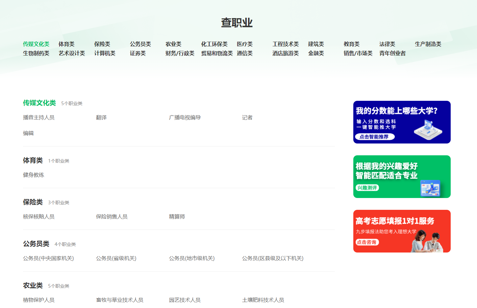Choose the 生产制造类 category
The width and height of the screenshot is (477, 308).
[x=428, y=44]
